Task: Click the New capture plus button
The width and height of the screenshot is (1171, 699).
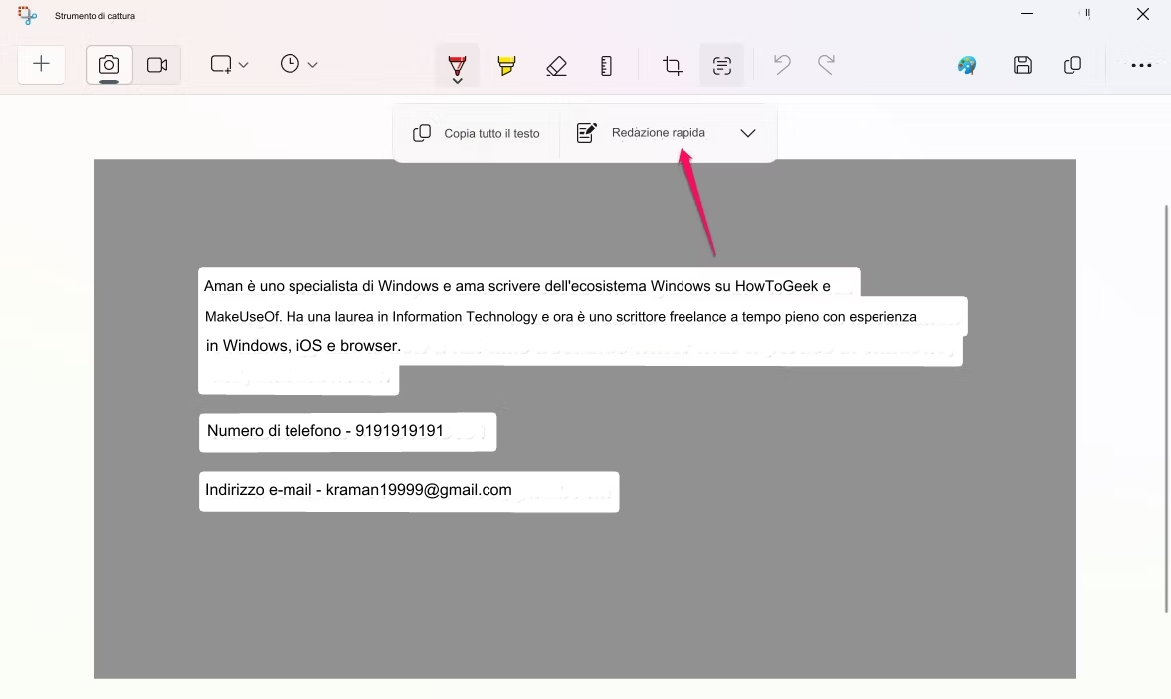Action: [41, 65]
